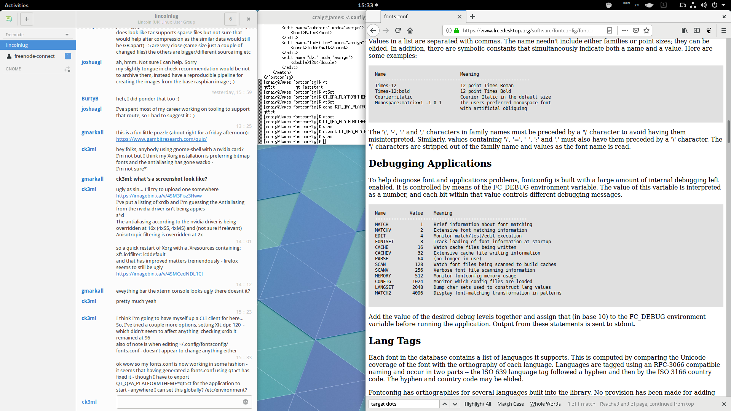Viewport: 731px width, 411px height.
Task: Click the Lang Tags heading
Action: click(x=394, y=341)
